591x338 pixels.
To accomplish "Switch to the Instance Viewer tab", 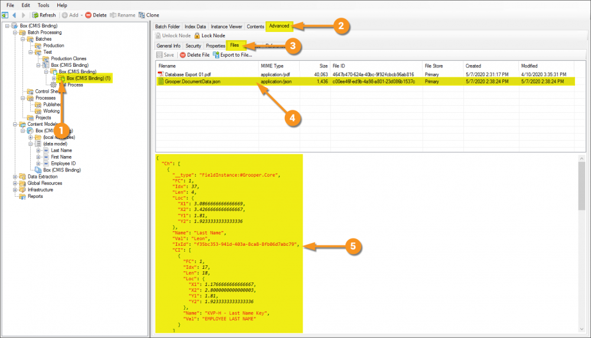I will point(226,27).
